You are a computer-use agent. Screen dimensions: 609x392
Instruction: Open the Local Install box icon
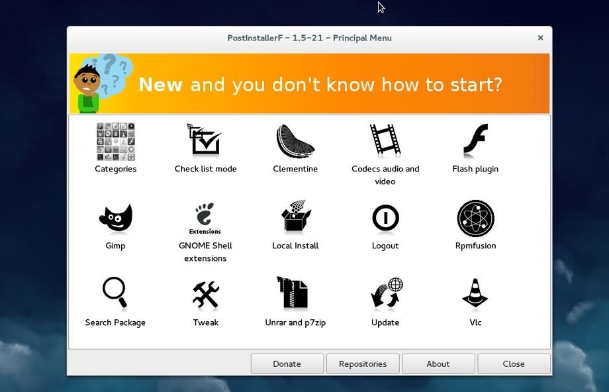296,217
